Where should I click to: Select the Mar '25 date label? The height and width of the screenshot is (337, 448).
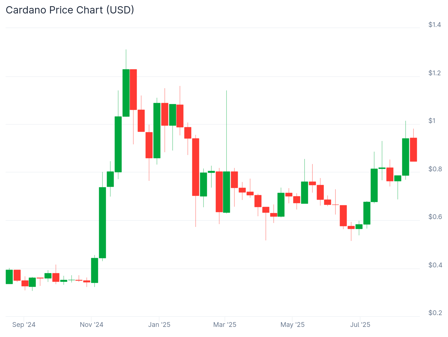[x=225, y=325]
